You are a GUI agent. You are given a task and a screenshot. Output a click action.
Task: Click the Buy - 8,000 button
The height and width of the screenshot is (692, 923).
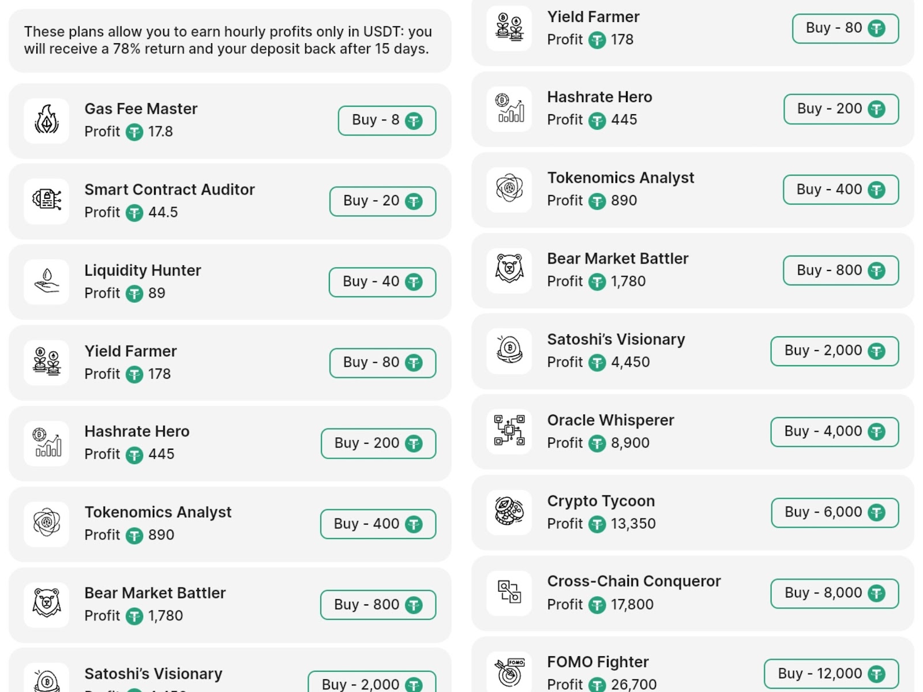click(x=834, y=593)
